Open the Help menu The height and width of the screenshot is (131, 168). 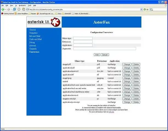click(35, 5)
